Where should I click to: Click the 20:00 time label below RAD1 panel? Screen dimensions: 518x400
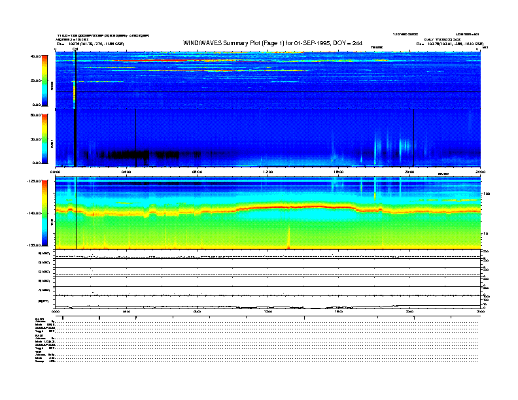tap(409, 172)
